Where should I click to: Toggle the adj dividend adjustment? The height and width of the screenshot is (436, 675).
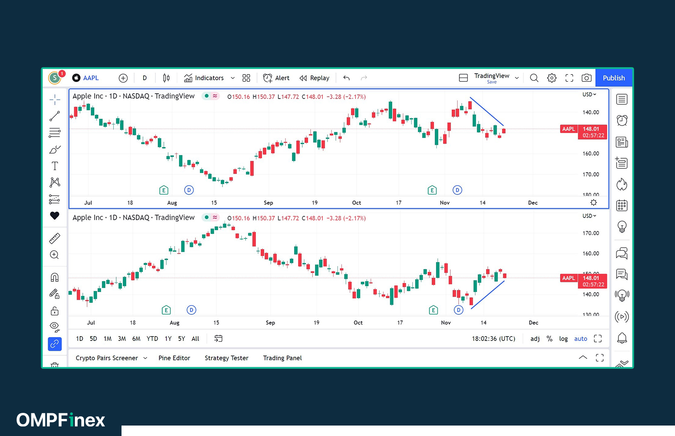click(x=535, y=339)
